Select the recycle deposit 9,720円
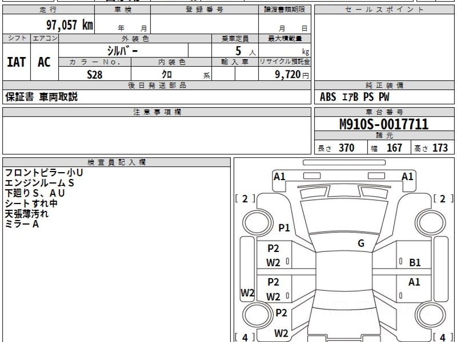The height and width of the screenshot is (342, 457). tap(292, 74)
